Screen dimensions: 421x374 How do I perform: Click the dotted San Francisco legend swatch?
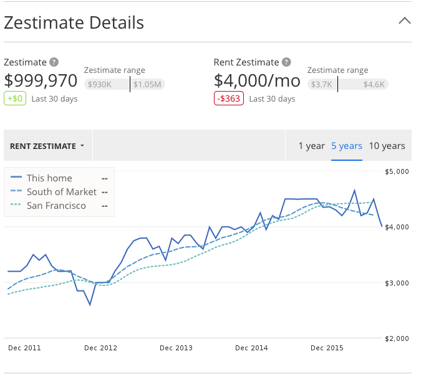tap(16, 204)
